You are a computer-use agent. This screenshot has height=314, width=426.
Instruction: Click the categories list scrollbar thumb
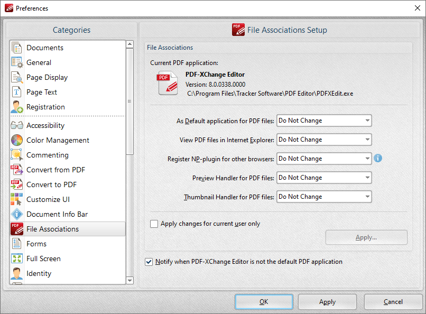(x=130, y=101)
